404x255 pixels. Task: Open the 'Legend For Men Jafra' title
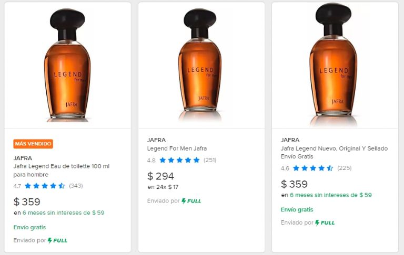[177, 148]
